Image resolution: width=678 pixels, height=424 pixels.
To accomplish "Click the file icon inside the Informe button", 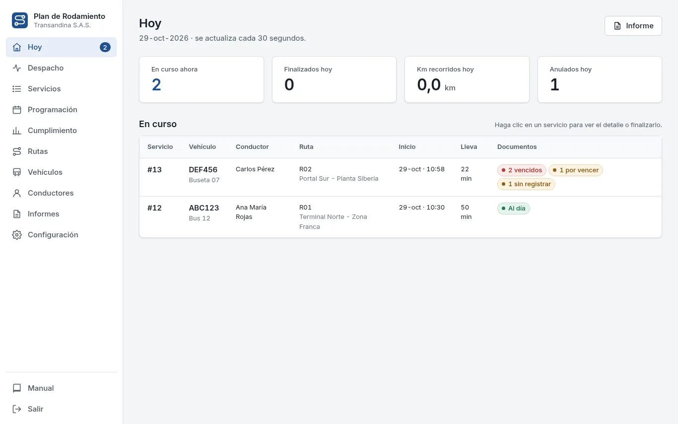I will (617, 26).
